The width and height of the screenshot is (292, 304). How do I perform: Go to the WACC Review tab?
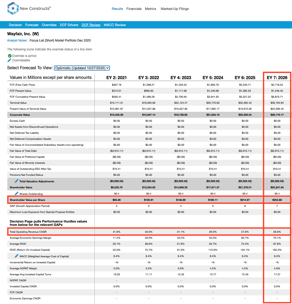115,25
